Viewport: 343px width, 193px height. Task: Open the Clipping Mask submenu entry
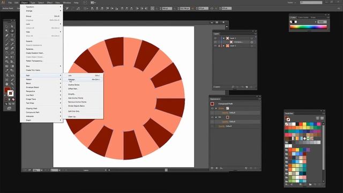tap(41, 108)
